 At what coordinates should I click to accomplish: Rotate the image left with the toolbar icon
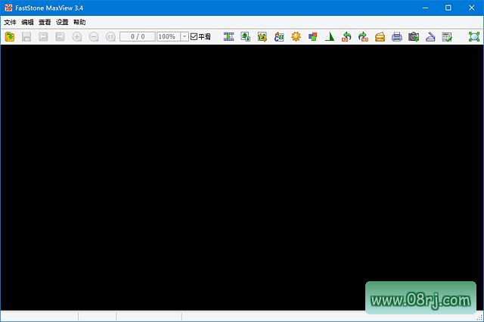coord(346,36)
